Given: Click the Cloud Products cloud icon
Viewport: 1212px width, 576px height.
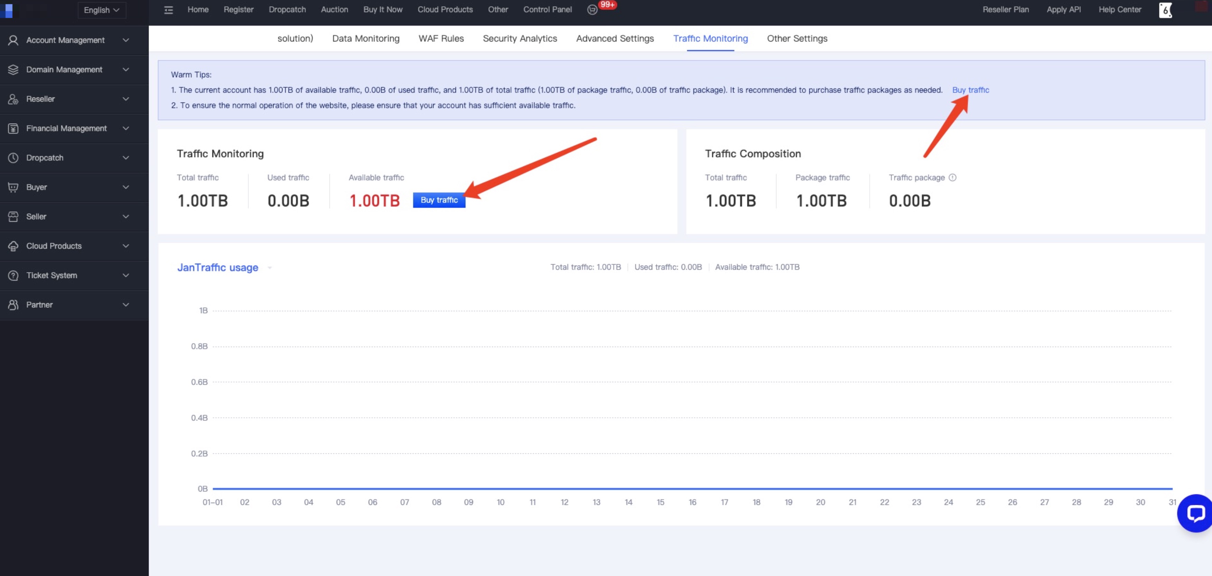Looking at the screenshot, I should coord(13,246).
